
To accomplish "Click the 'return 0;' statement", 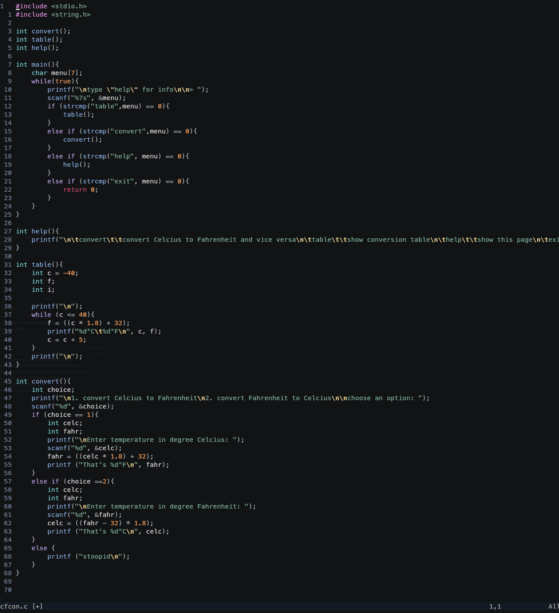I will (81, 190).
